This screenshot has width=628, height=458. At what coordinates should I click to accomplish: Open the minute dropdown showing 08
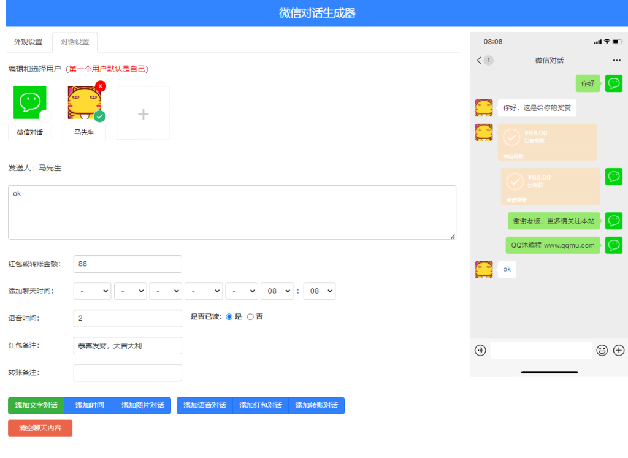319,291
